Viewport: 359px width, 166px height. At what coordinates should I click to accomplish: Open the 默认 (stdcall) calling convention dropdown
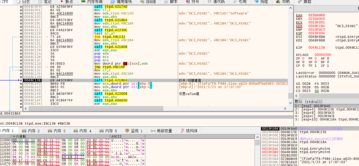point(327,102)
